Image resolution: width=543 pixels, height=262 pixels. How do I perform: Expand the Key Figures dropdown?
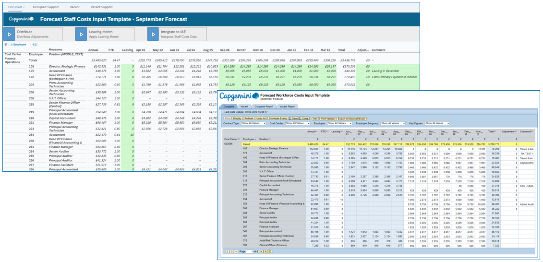[437, 123]
